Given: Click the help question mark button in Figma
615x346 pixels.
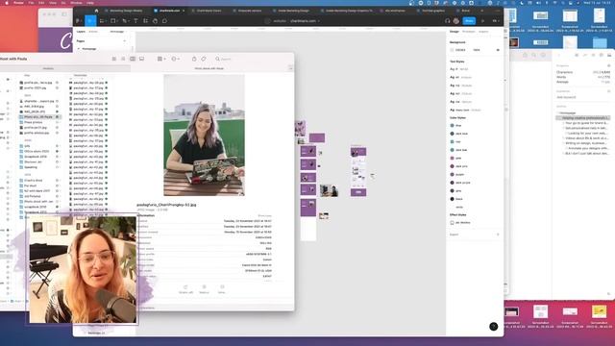Looking at the screenshot, I should 493,326.
